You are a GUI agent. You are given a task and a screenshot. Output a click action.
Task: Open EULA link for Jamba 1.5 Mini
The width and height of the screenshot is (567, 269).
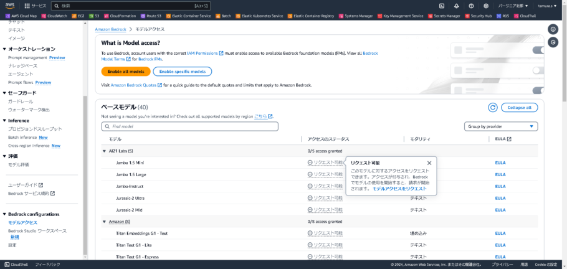(500, 163)
